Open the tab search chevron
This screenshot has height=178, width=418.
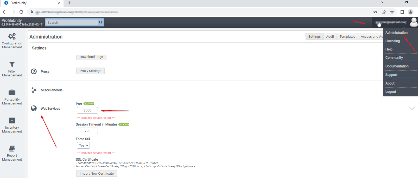(x=383, y=2)
